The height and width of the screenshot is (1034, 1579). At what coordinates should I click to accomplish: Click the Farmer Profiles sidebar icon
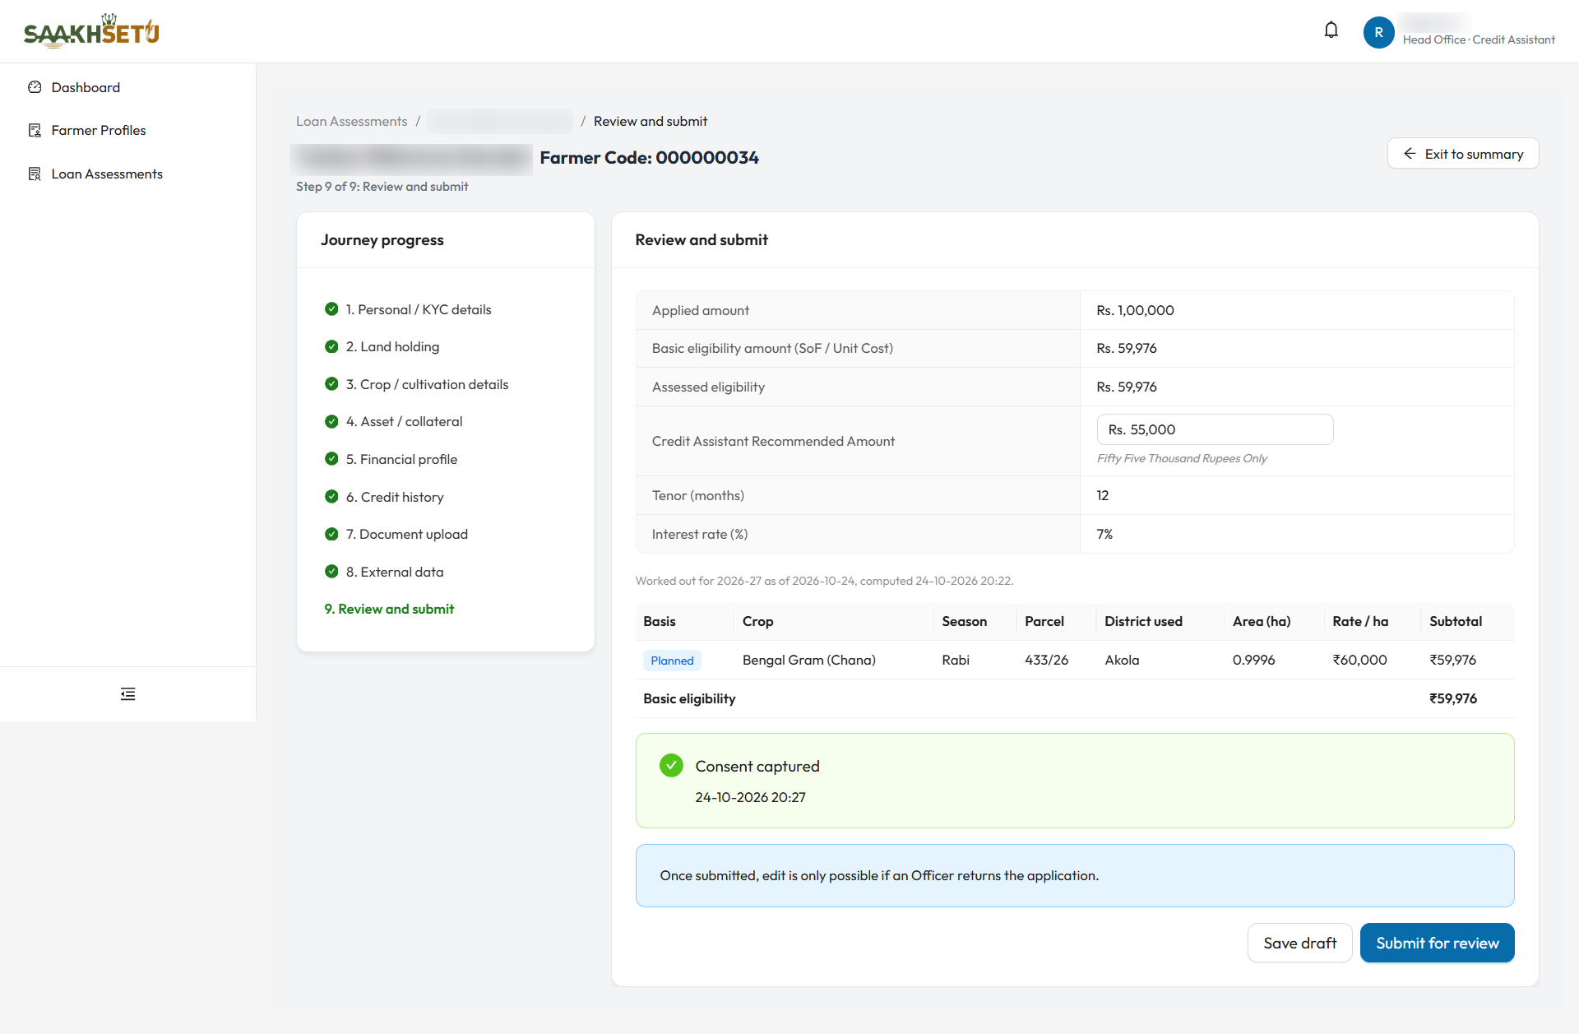tap(35, 130)
